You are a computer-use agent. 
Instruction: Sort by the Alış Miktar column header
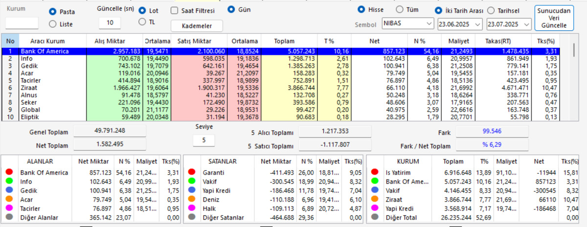tap(110, 41)
